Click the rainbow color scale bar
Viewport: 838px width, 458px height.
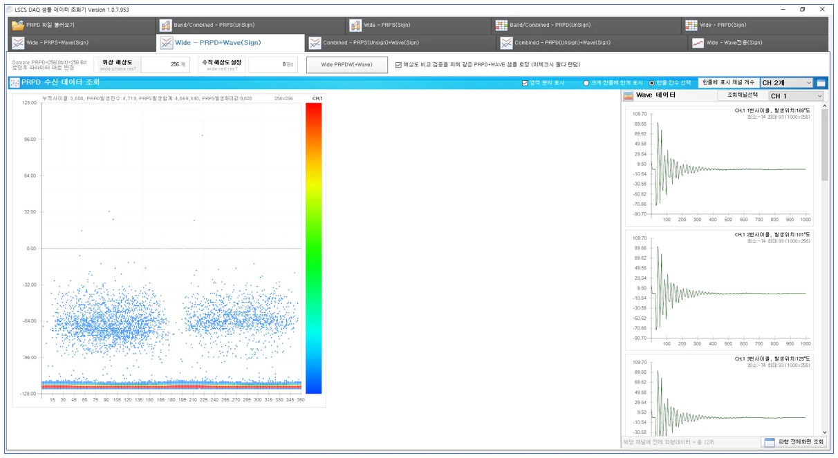click(x=313, y=248)
